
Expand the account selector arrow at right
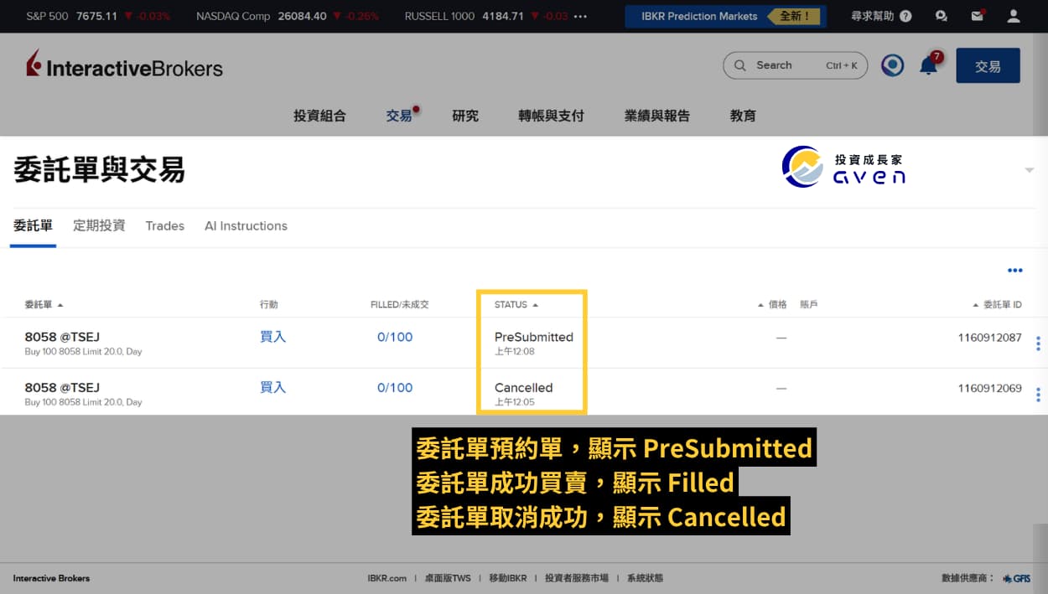click(1030, 171)
